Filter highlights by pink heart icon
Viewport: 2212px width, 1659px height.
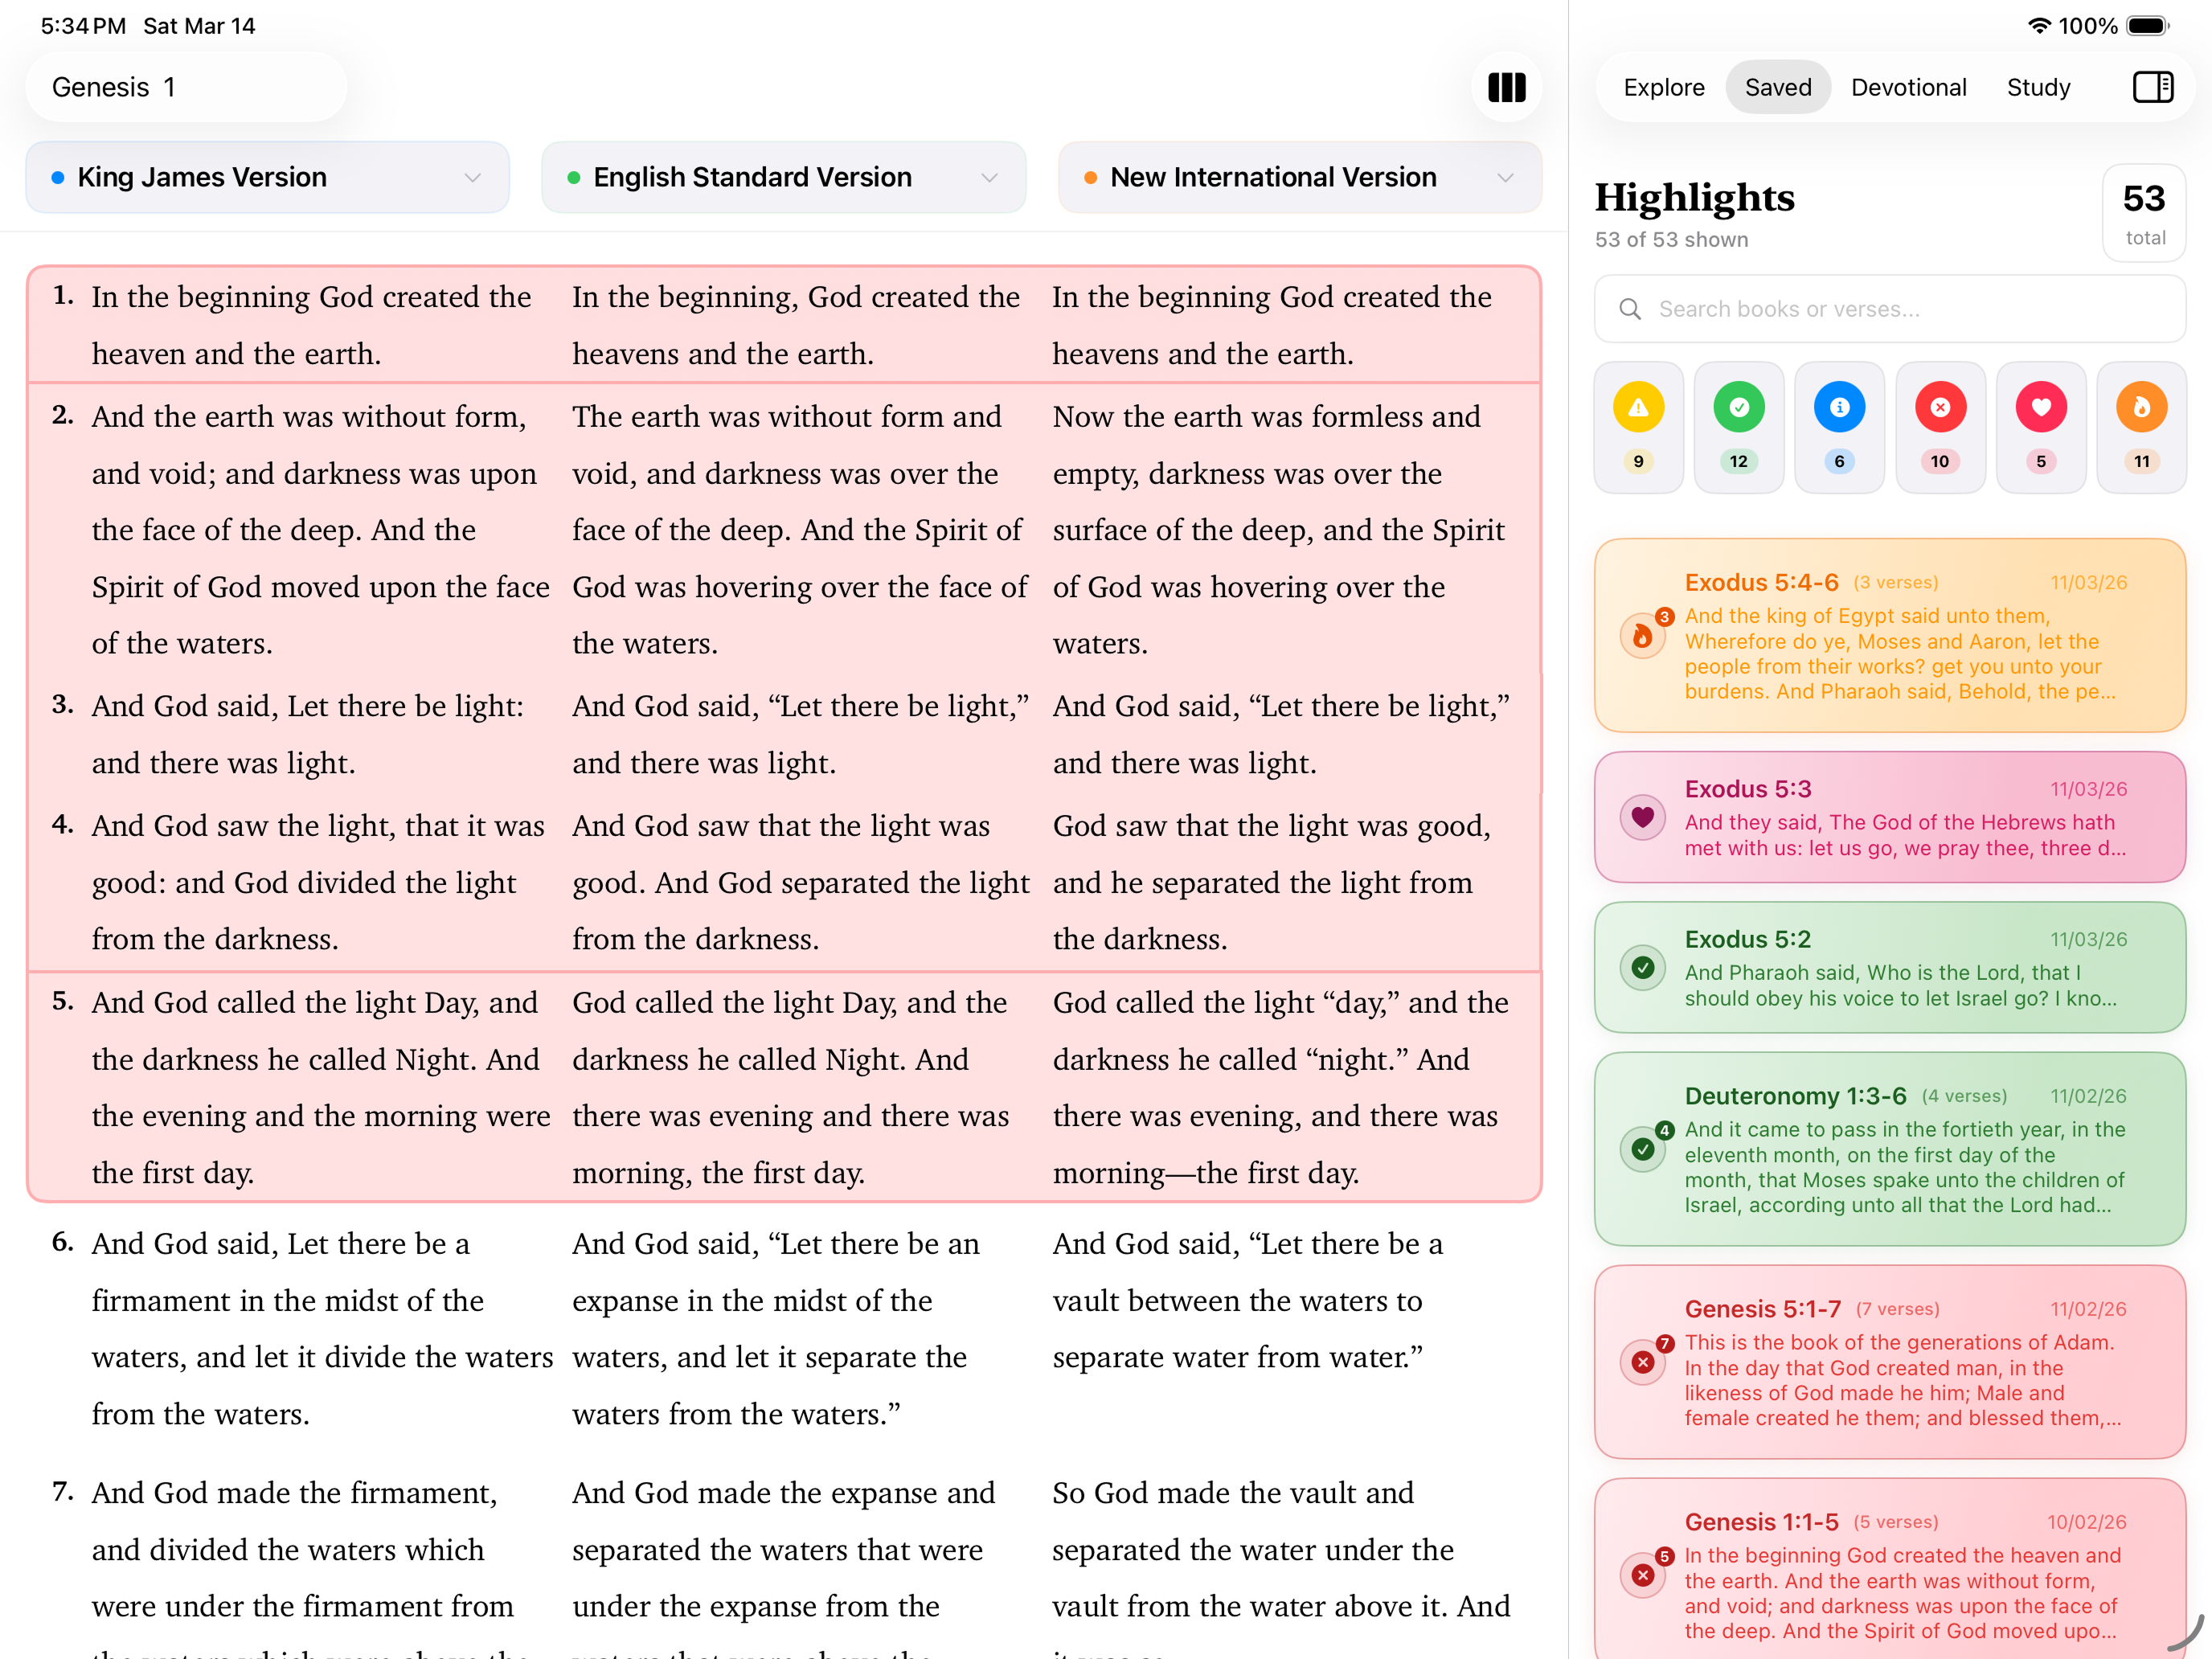point(2041,427)
